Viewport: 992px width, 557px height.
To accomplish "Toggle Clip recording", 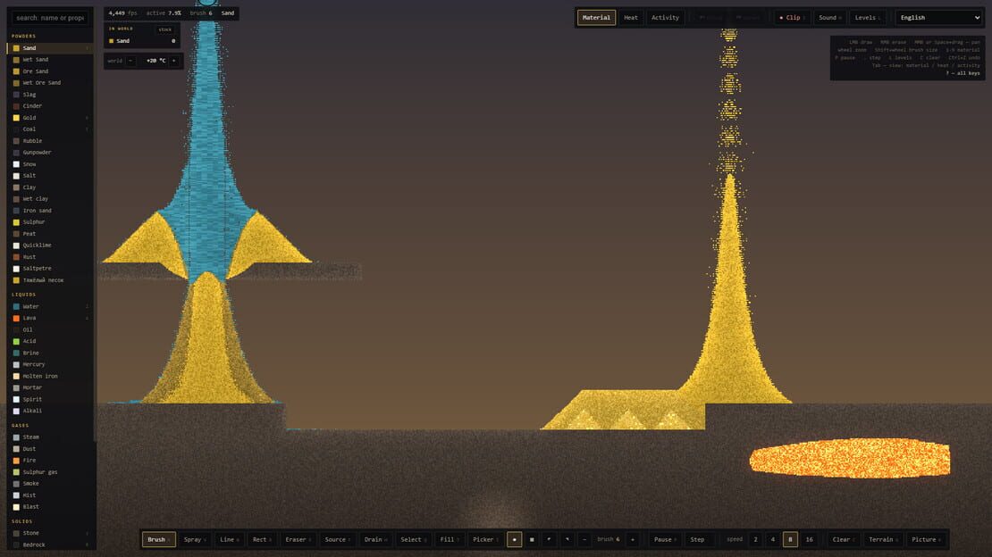I will click(792, 18).
